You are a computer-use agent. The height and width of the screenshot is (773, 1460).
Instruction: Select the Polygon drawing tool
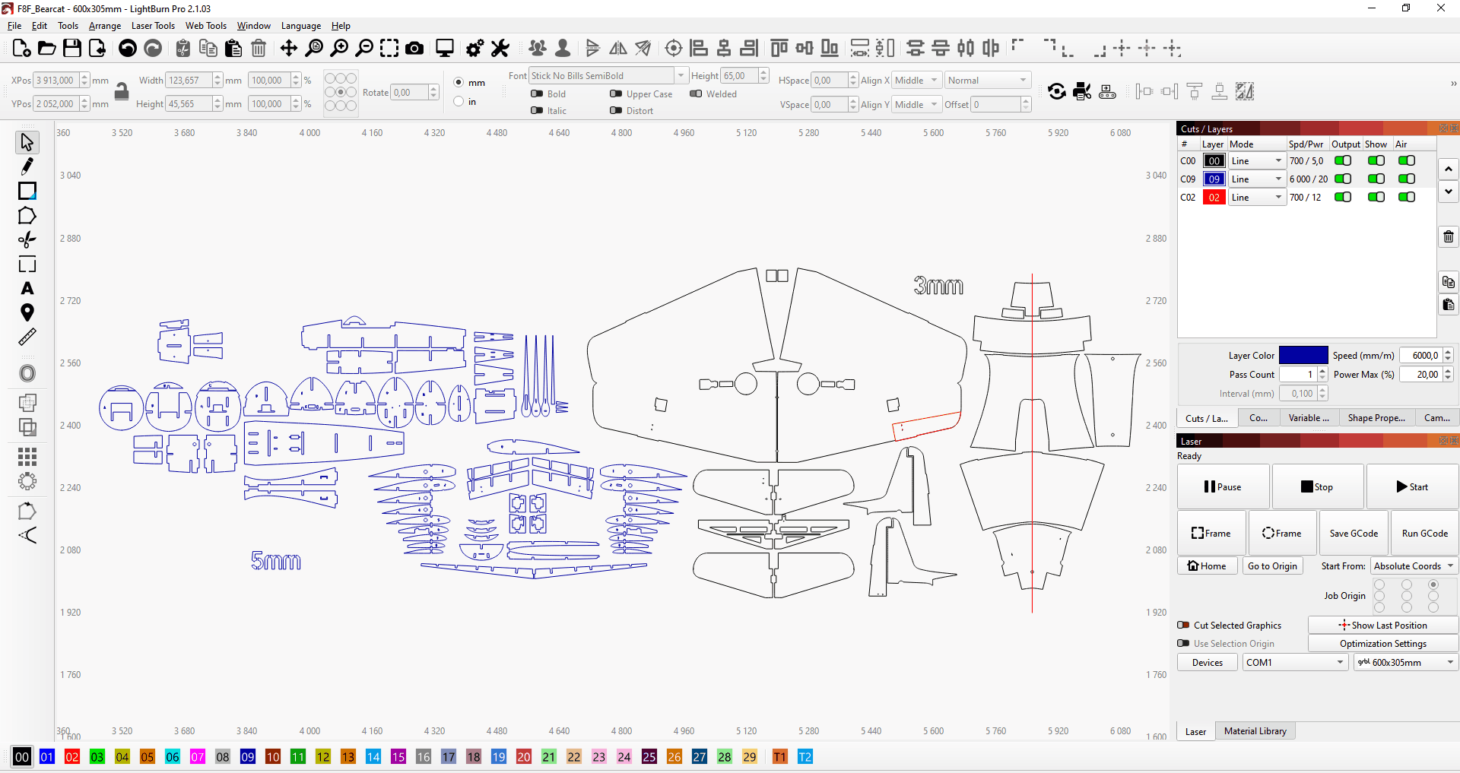(x=27, y=216)
